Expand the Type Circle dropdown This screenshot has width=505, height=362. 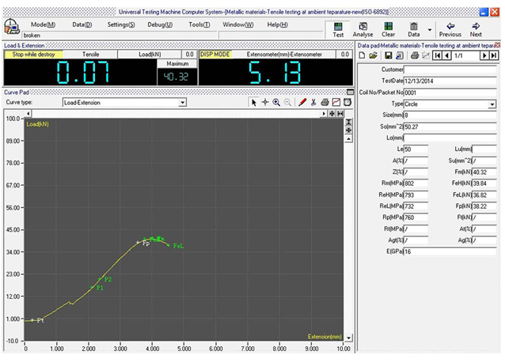(492, 104)
